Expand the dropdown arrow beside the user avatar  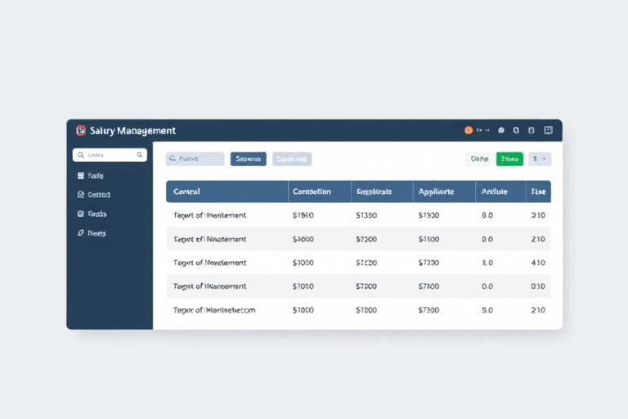coord(487,130)
